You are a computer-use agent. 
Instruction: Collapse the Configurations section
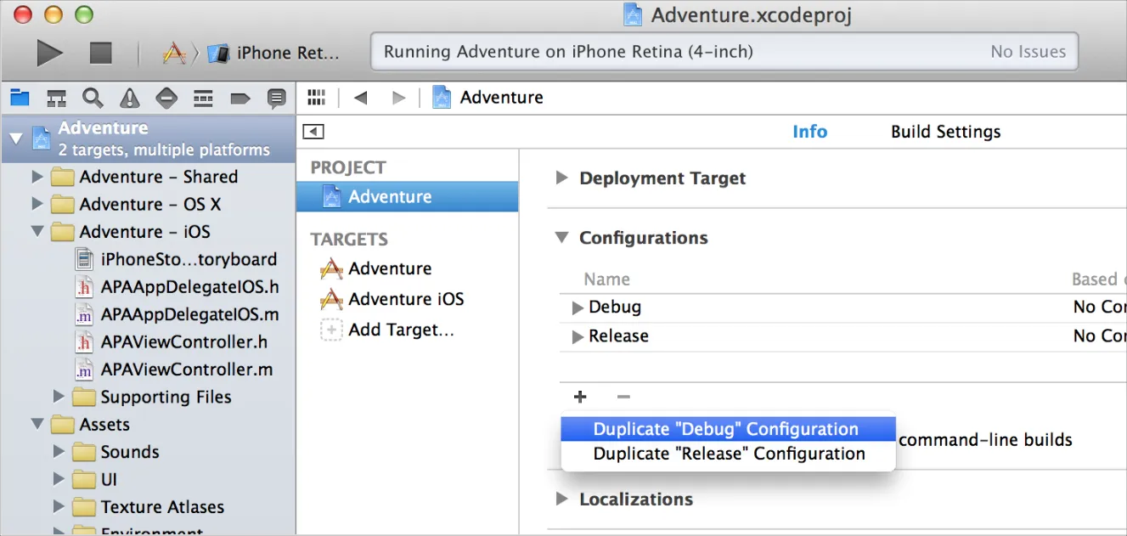[561, 238]
